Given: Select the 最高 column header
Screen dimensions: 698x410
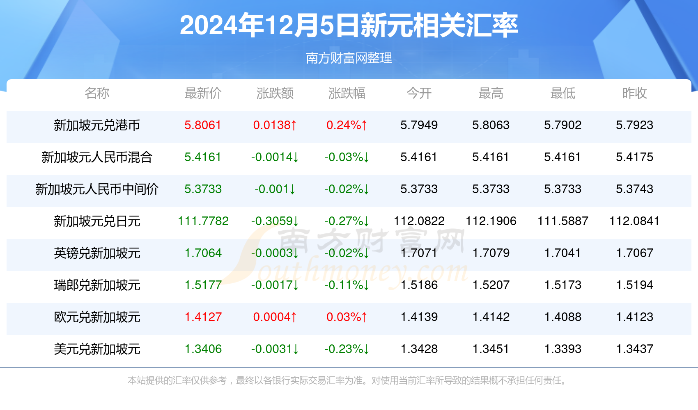Looking at the screenshot, I should [x=491, y=93].
